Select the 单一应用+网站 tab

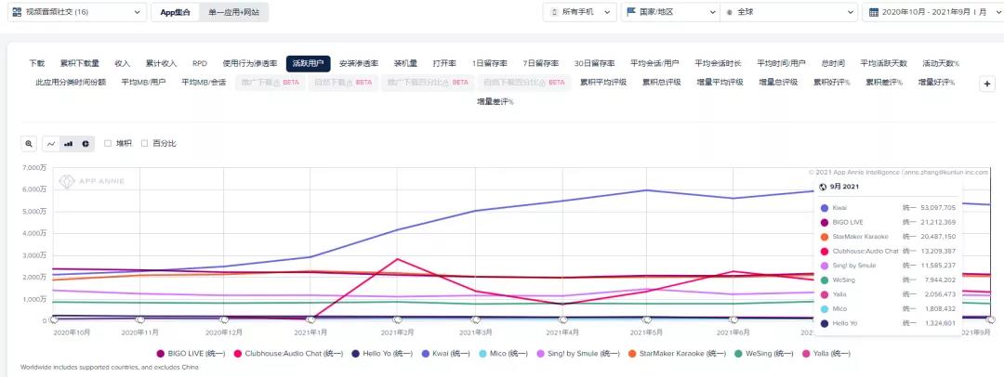click(233, 12)
